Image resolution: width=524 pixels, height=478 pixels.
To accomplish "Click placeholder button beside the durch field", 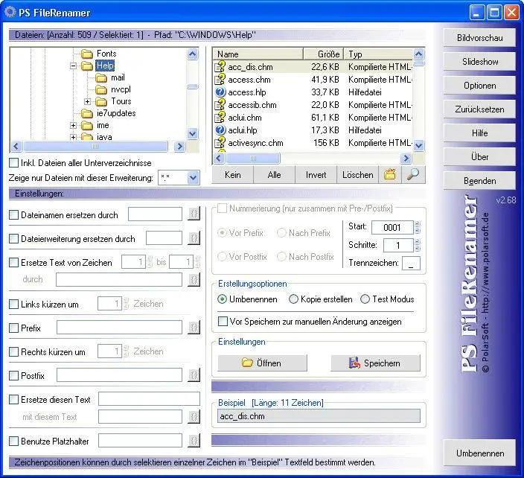I will (194, 279).
